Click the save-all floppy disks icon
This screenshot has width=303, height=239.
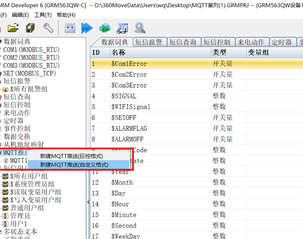(x=30, y=28)
